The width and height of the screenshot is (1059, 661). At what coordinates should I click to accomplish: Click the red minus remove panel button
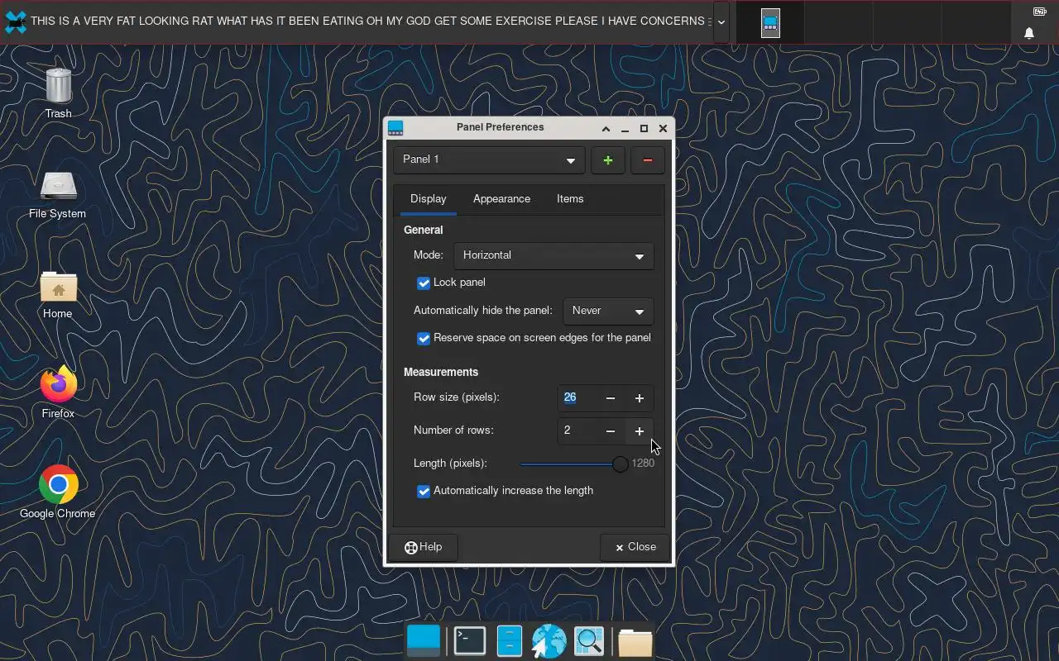tap(648, 160)
